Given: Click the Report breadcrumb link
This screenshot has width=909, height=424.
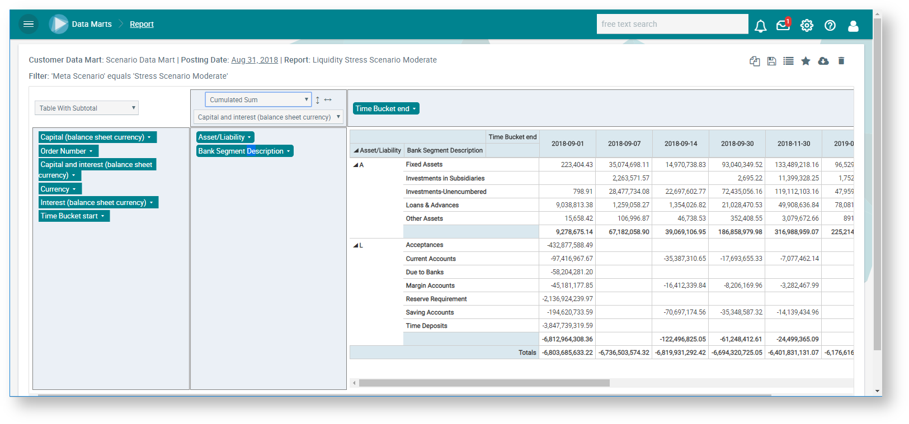Looking at the screenshot, I should point(142,24).
